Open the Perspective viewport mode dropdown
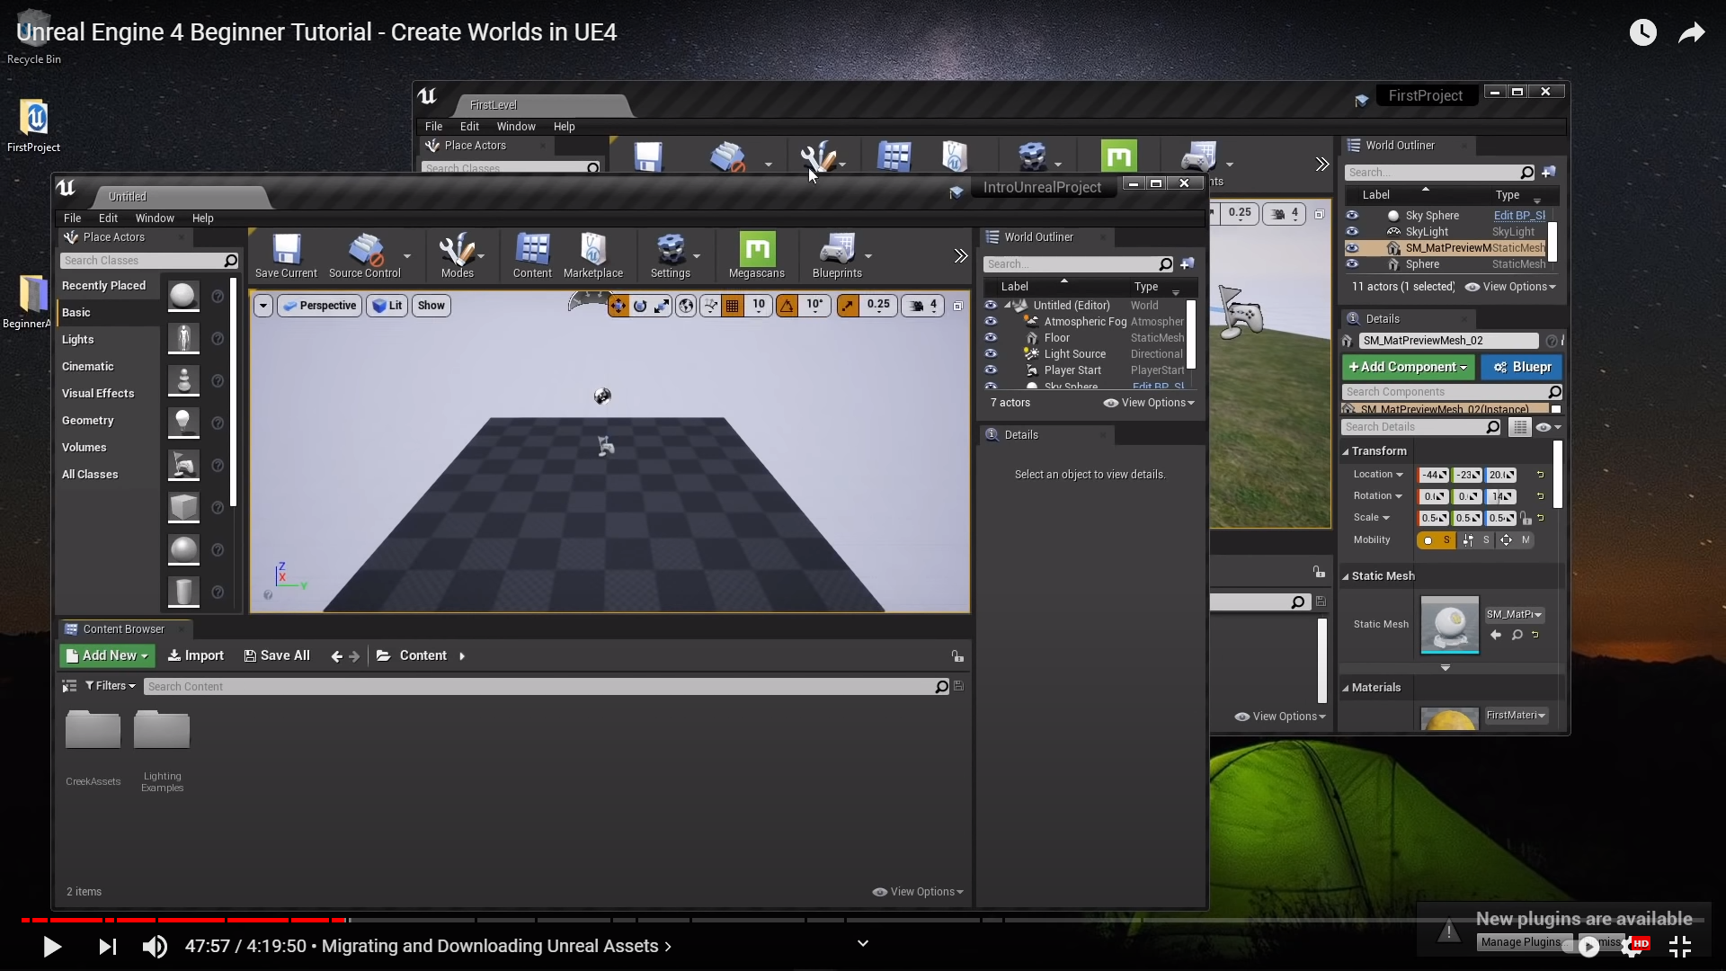 (319, 306)
